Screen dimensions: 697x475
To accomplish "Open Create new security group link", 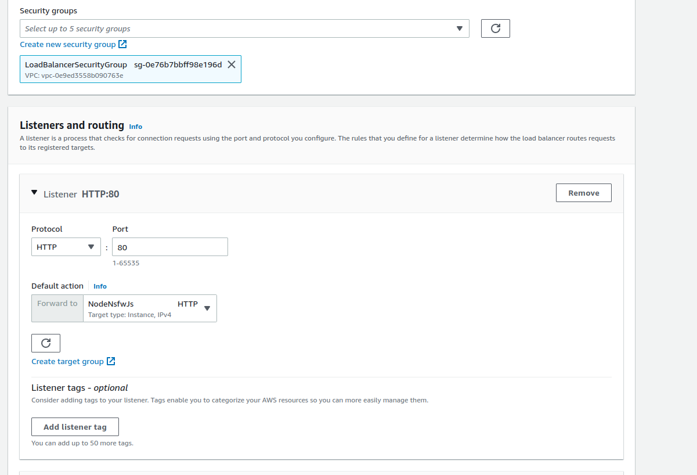I will [73, 44].
